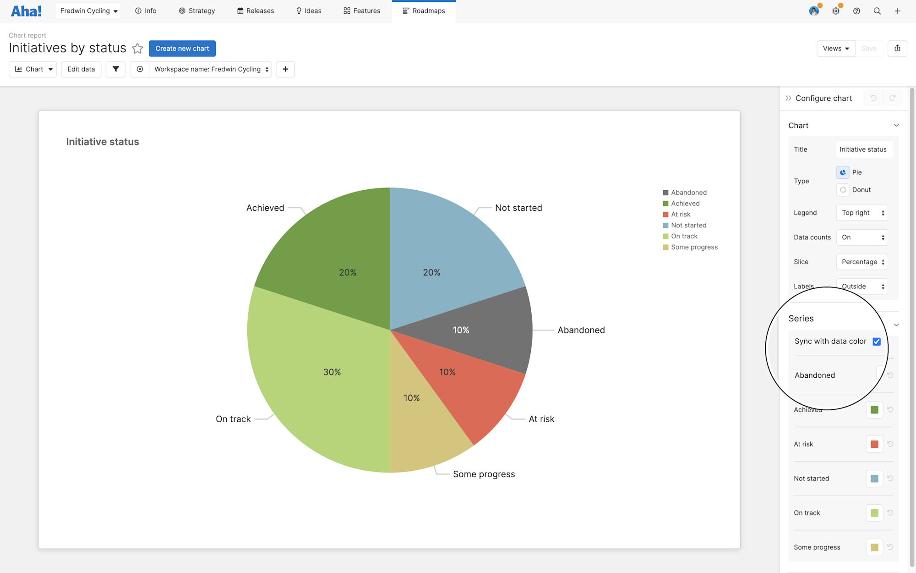Image resolution: width=916 pixels, height=573 pixels.
Task: Switch to the Roadmaps tab
Action: (424, 11)
